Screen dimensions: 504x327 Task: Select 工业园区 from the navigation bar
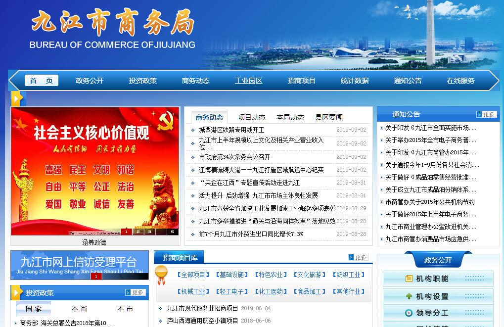point(248,81)
